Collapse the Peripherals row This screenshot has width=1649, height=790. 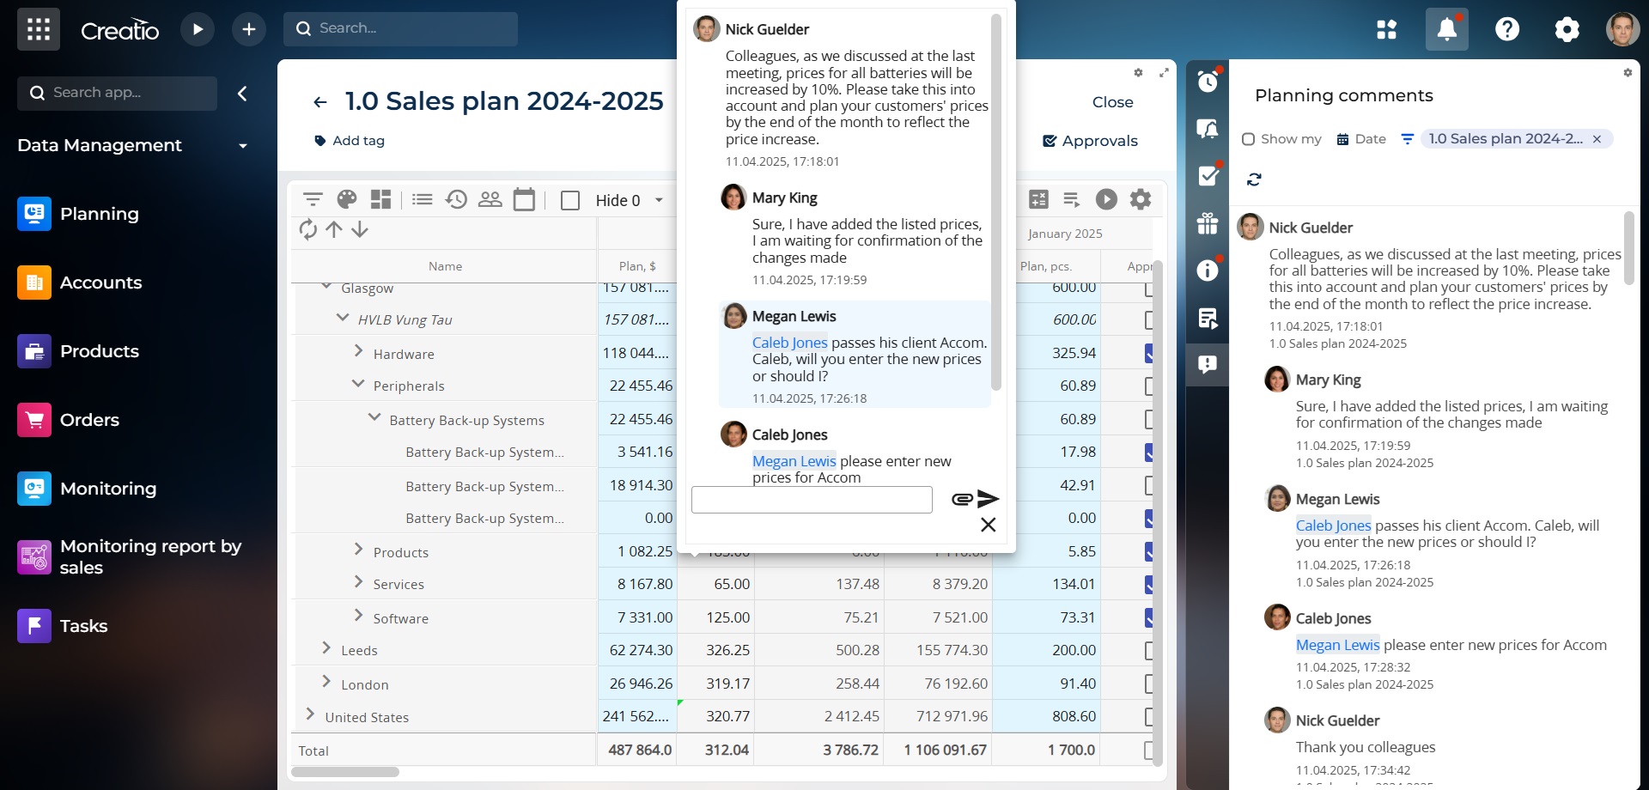click(x=358, y=383)
